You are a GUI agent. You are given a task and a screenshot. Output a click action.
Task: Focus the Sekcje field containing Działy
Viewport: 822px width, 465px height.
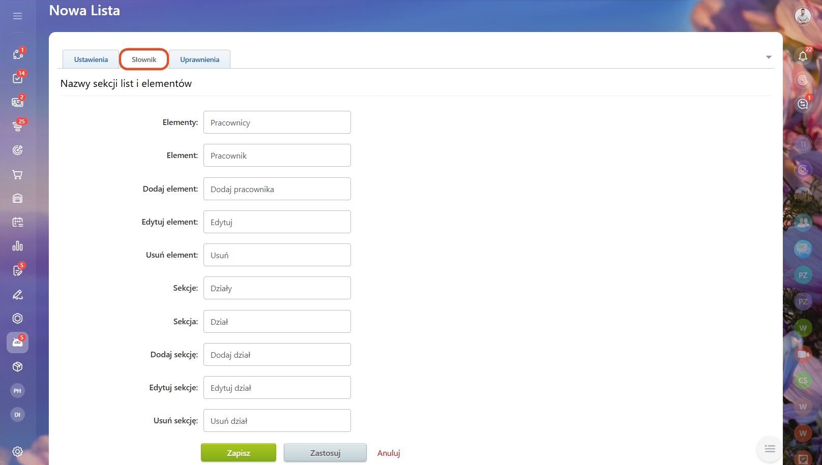277,288
